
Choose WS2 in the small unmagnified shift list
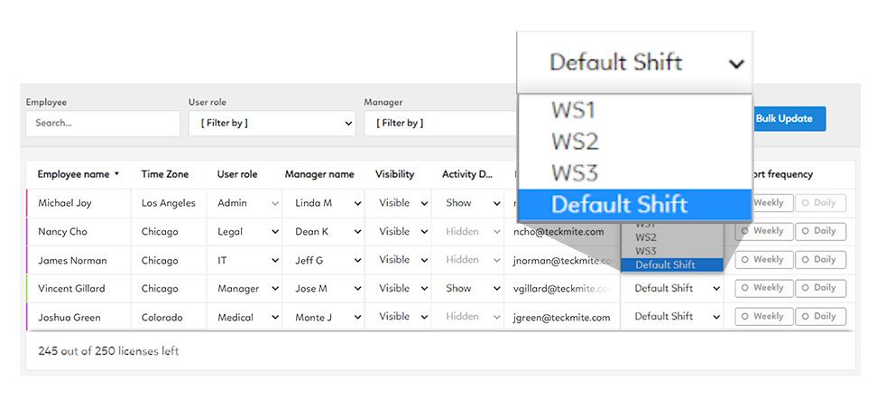click(672, 238)
